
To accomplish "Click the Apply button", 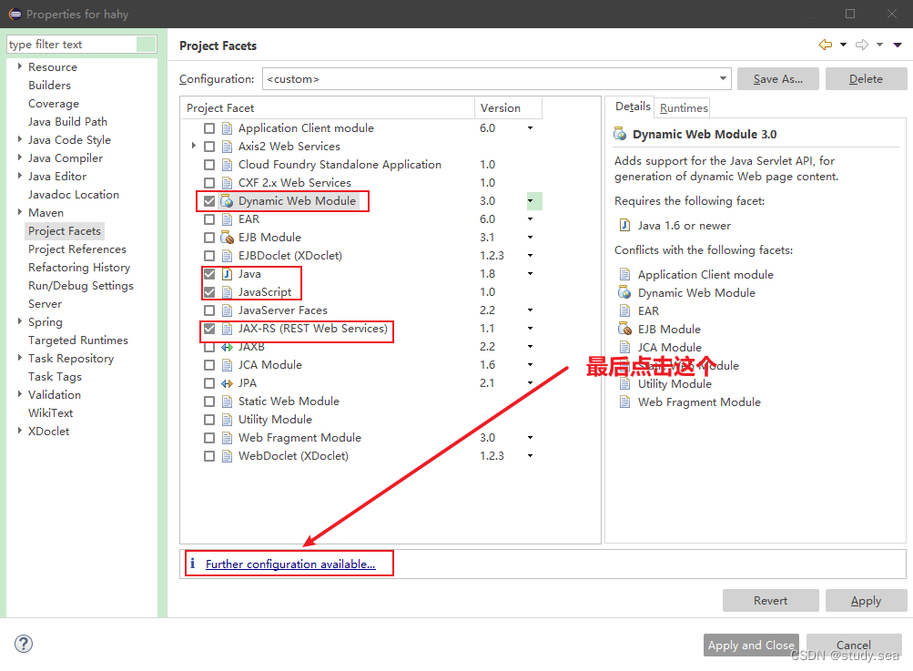I will 866,601.
